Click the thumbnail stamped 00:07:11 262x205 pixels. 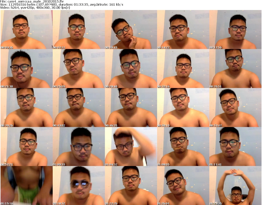click(79, 30)
